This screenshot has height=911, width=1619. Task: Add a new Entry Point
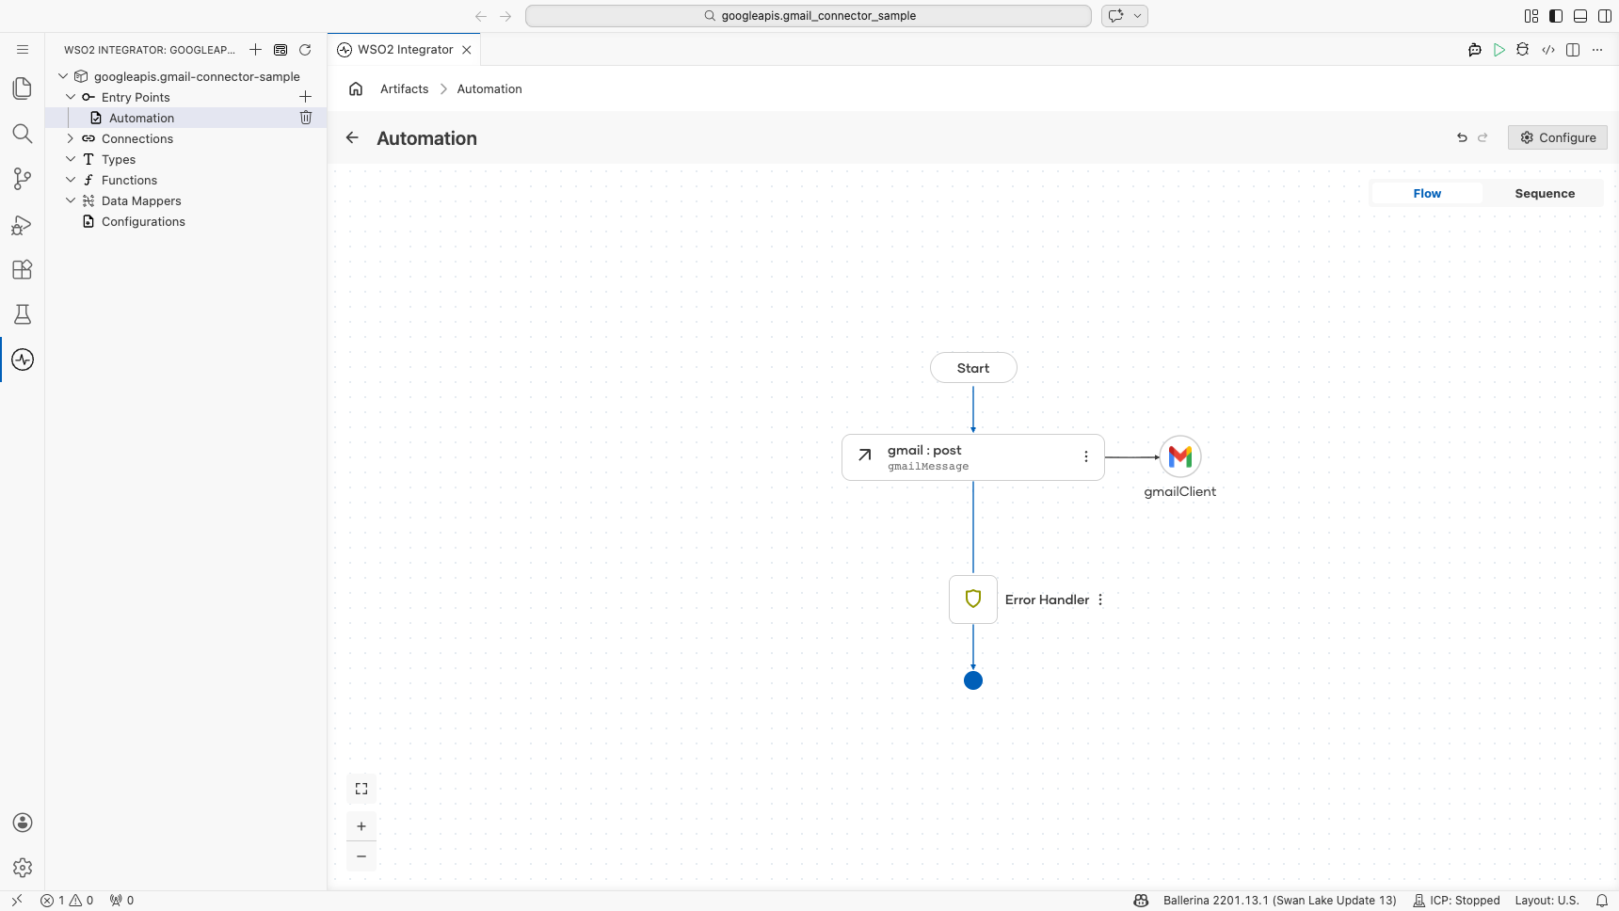(305, 97)
